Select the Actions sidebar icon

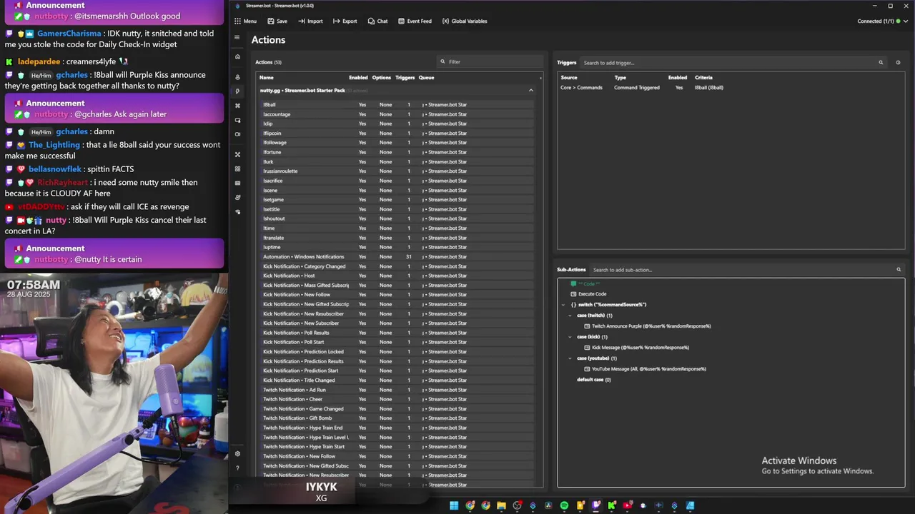click(x=237, y=91)
